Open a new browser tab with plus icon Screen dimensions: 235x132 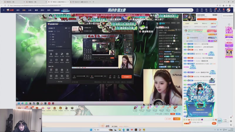pos(93,2)
